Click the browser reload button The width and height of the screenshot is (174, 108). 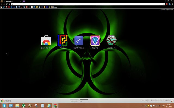pyautogui.click(x=7, y=4)
